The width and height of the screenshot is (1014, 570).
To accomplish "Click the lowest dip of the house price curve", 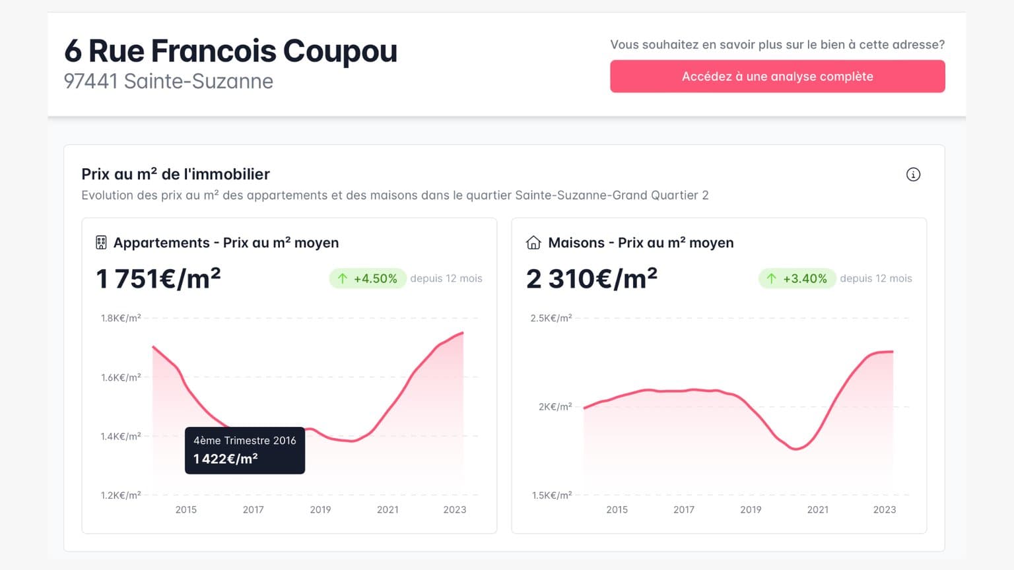I will (795, 448).
